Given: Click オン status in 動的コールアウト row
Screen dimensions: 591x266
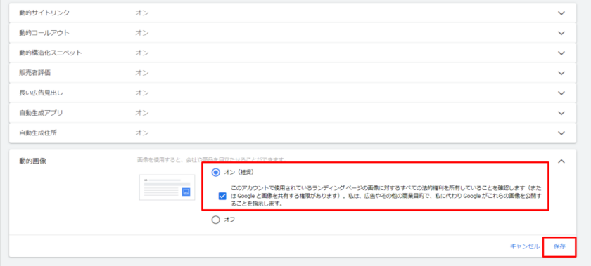Looking at the screenshot, I should click(142, 33).
